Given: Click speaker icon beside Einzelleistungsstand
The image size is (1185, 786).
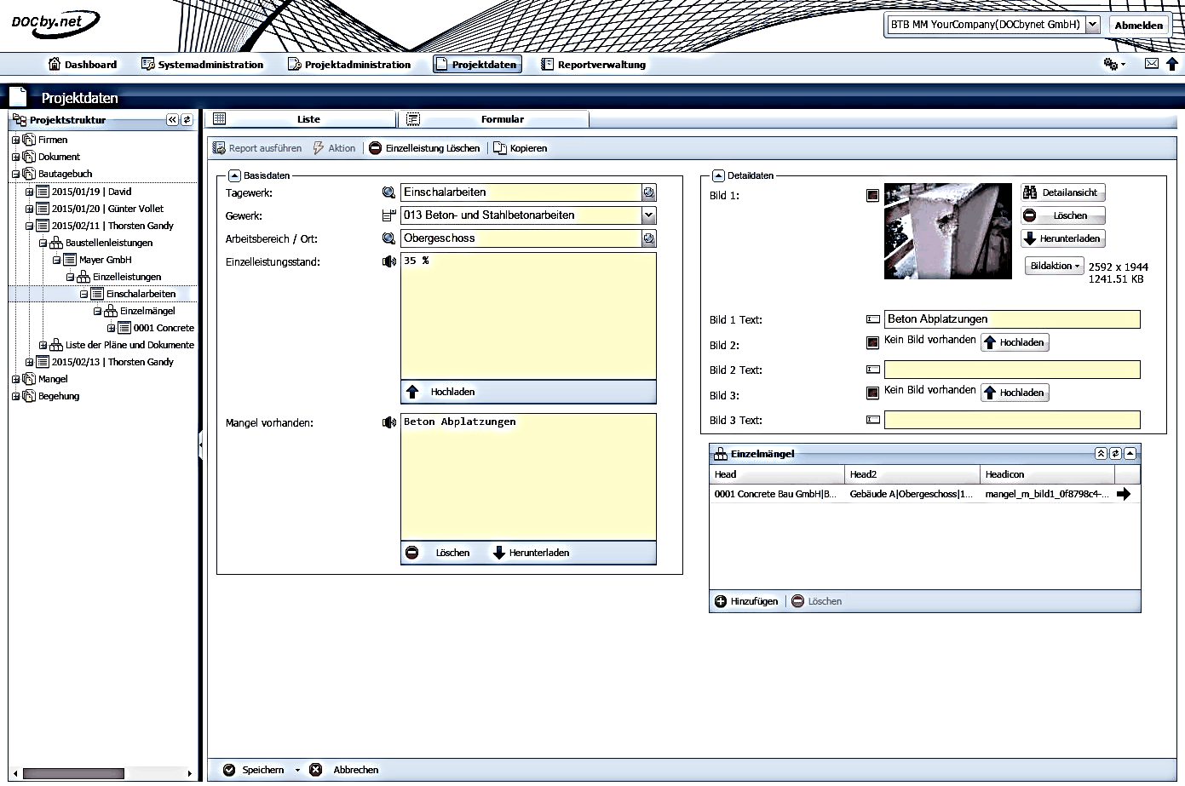Looking at the screenshot, I should tap(389, 261).
